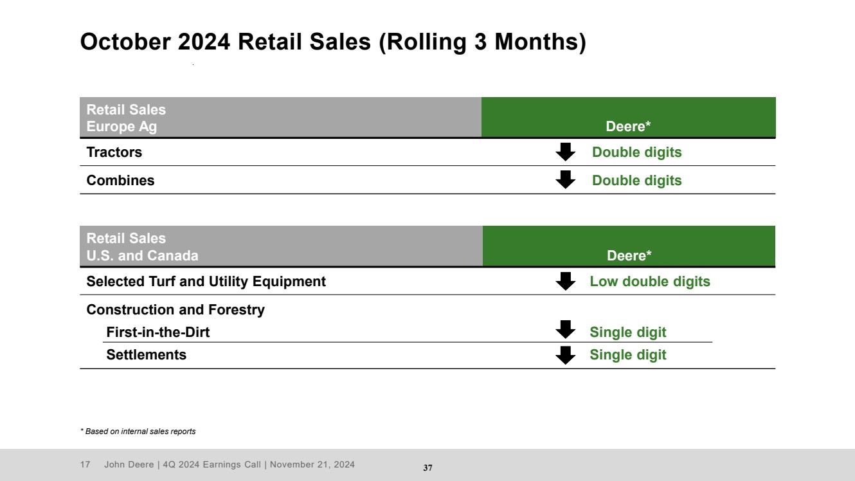The height and width of the screenshot is (481, 855).
Task: Click the "Settlements" row label
Action: (x=147, y=354)
